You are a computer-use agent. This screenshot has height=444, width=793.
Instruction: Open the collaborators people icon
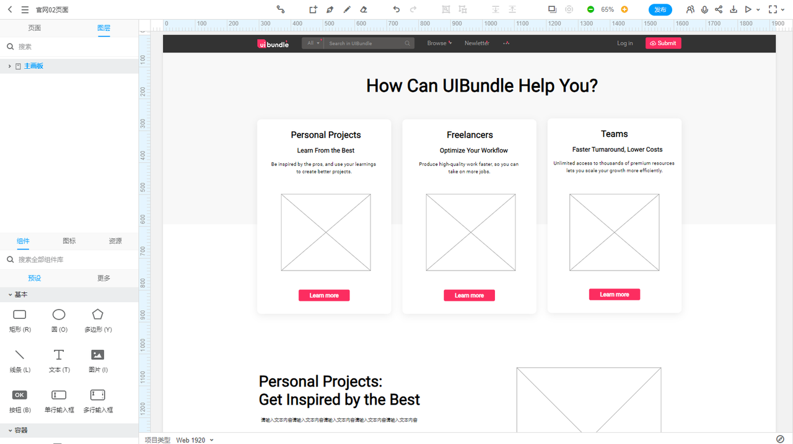pos(690,9)
